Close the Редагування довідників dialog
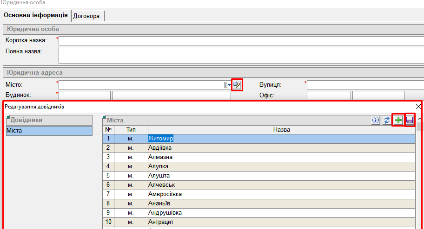 point(418,107)
